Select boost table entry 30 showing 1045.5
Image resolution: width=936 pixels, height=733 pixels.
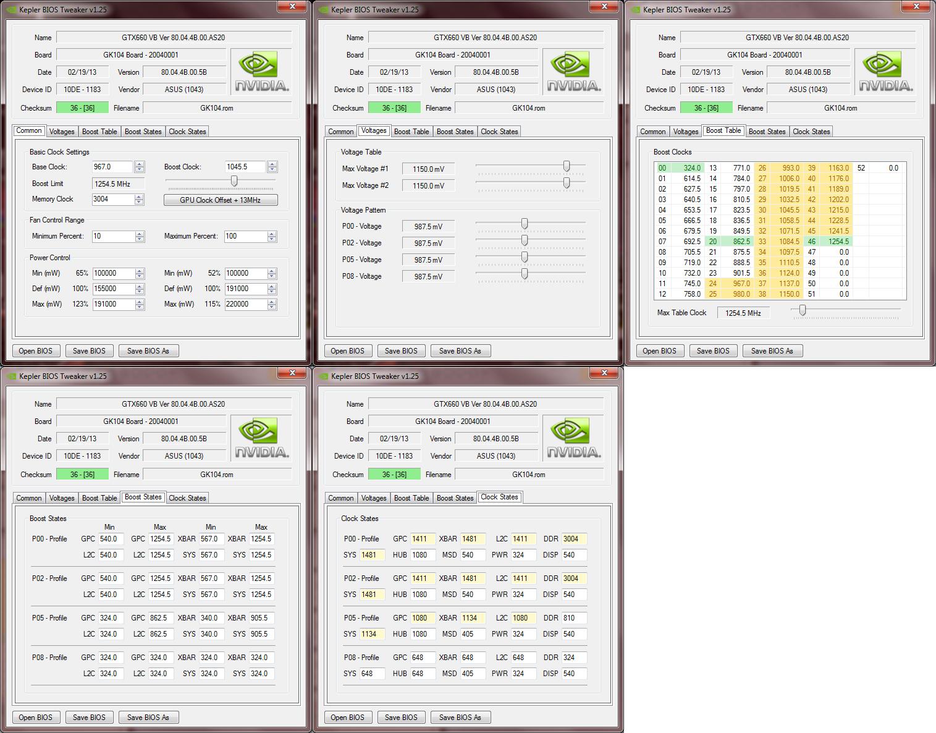[778, 210]
